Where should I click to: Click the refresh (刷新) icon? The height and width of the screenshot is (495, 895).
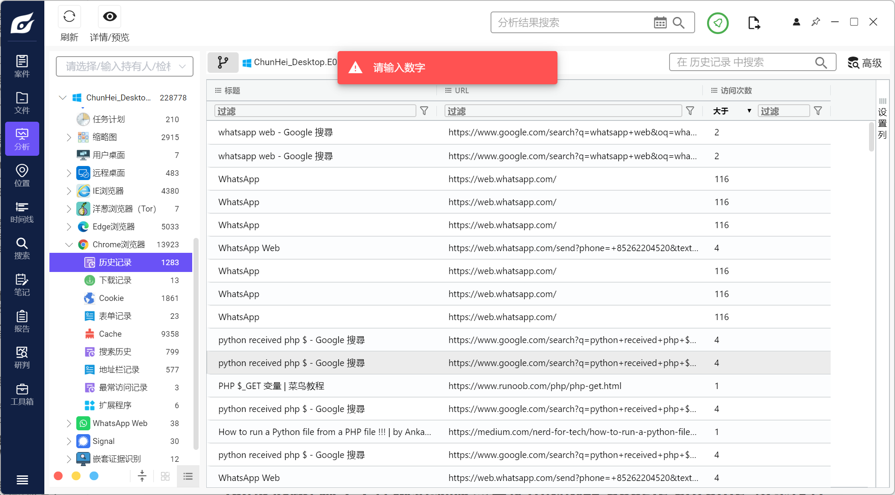pyautogui.click(x=69, y=17)
